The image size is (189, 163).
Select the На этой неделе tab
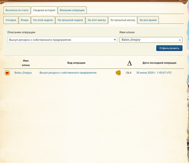click(x=43, y=20)
